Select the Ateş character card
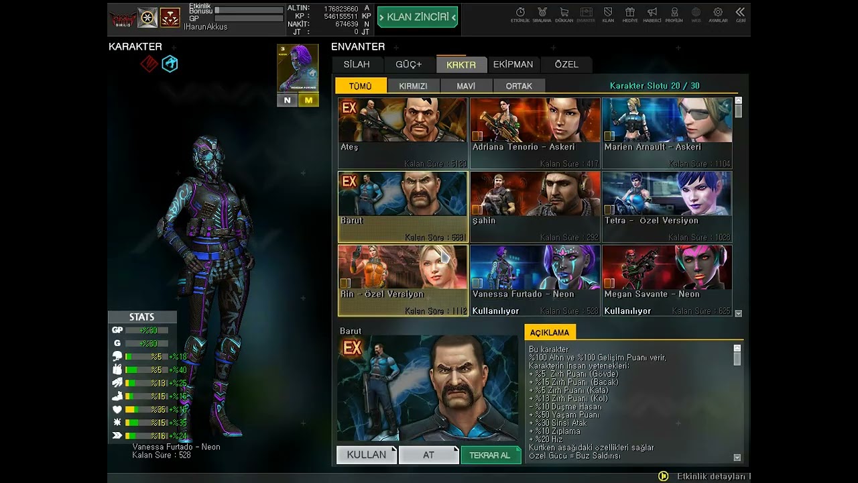Screen dimensions: 858x483 pos(403,133)
